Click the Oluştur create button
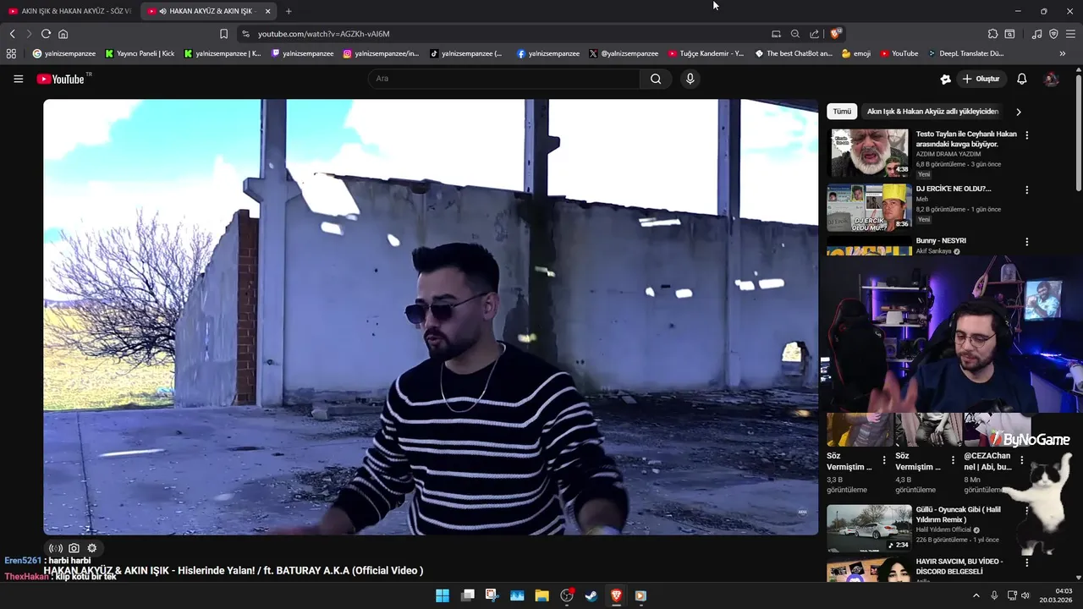This screenshot has height=609, width=1083. (x=981, y=79)
